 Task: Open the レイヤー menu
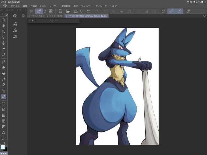coord(54,6)
